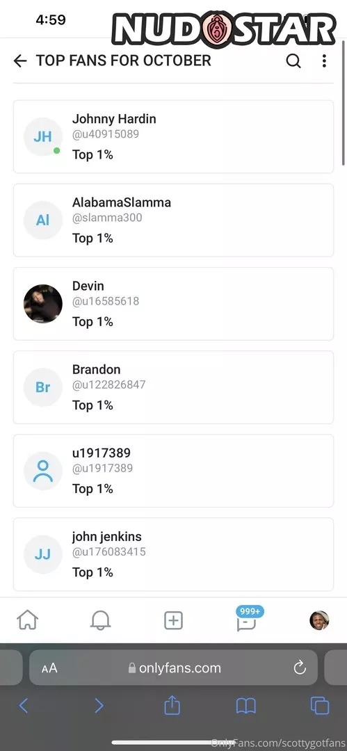347x751 pixels.
Task: Go back with Safari back chevron
Action: [x=24, y=706]
